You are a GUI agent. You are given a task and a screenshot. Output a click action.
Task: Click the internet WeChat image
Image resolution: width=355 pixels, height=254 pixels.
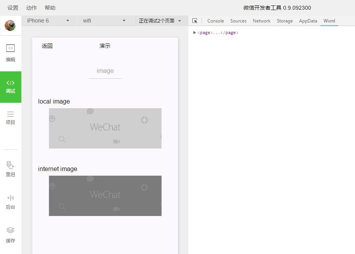click(105, 196)
